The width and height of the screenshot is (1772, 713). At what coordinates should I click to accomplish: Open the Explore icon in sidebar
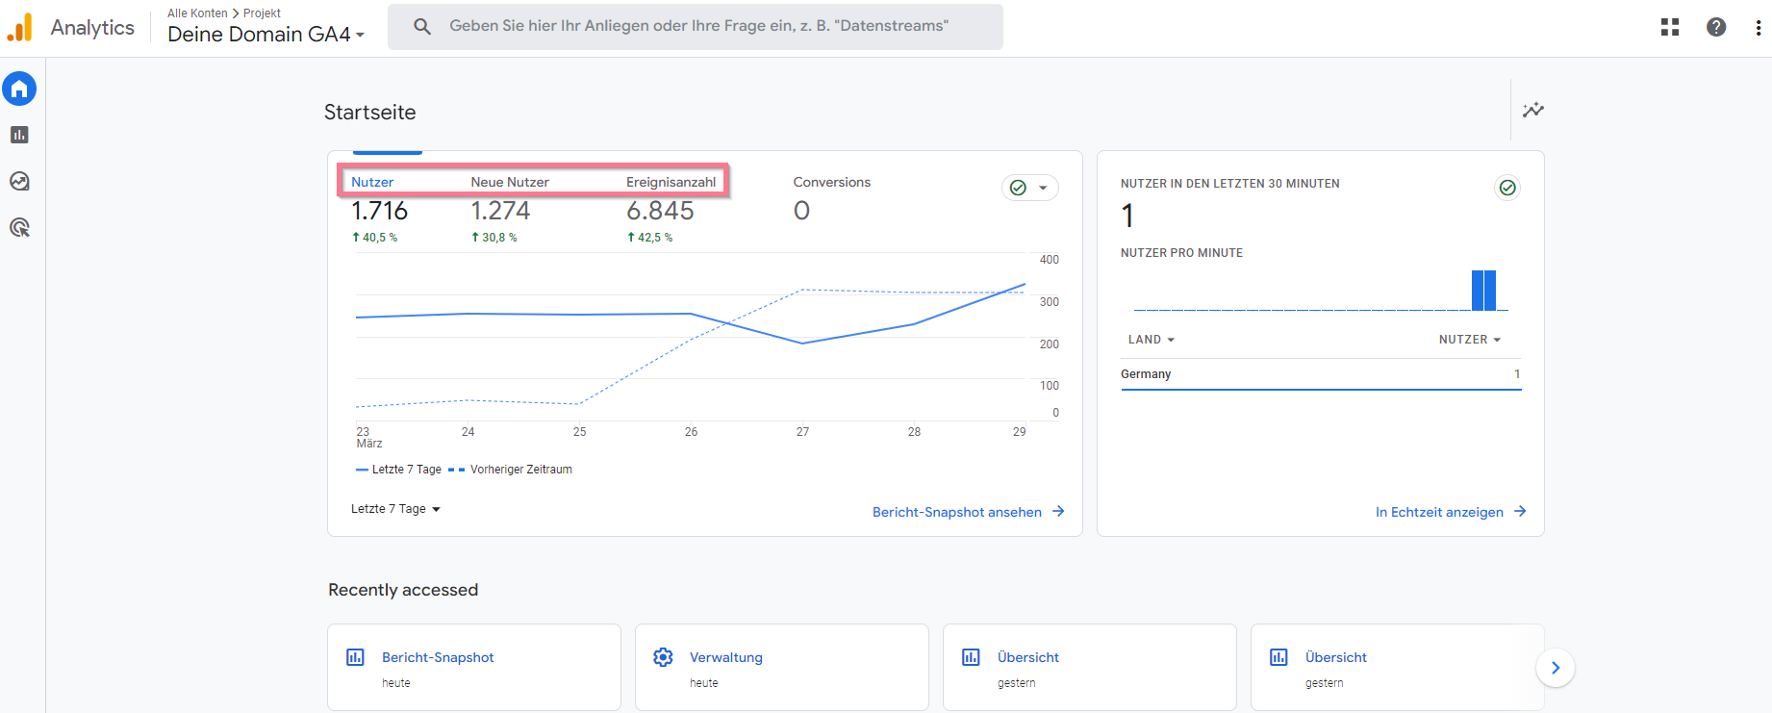19,182
